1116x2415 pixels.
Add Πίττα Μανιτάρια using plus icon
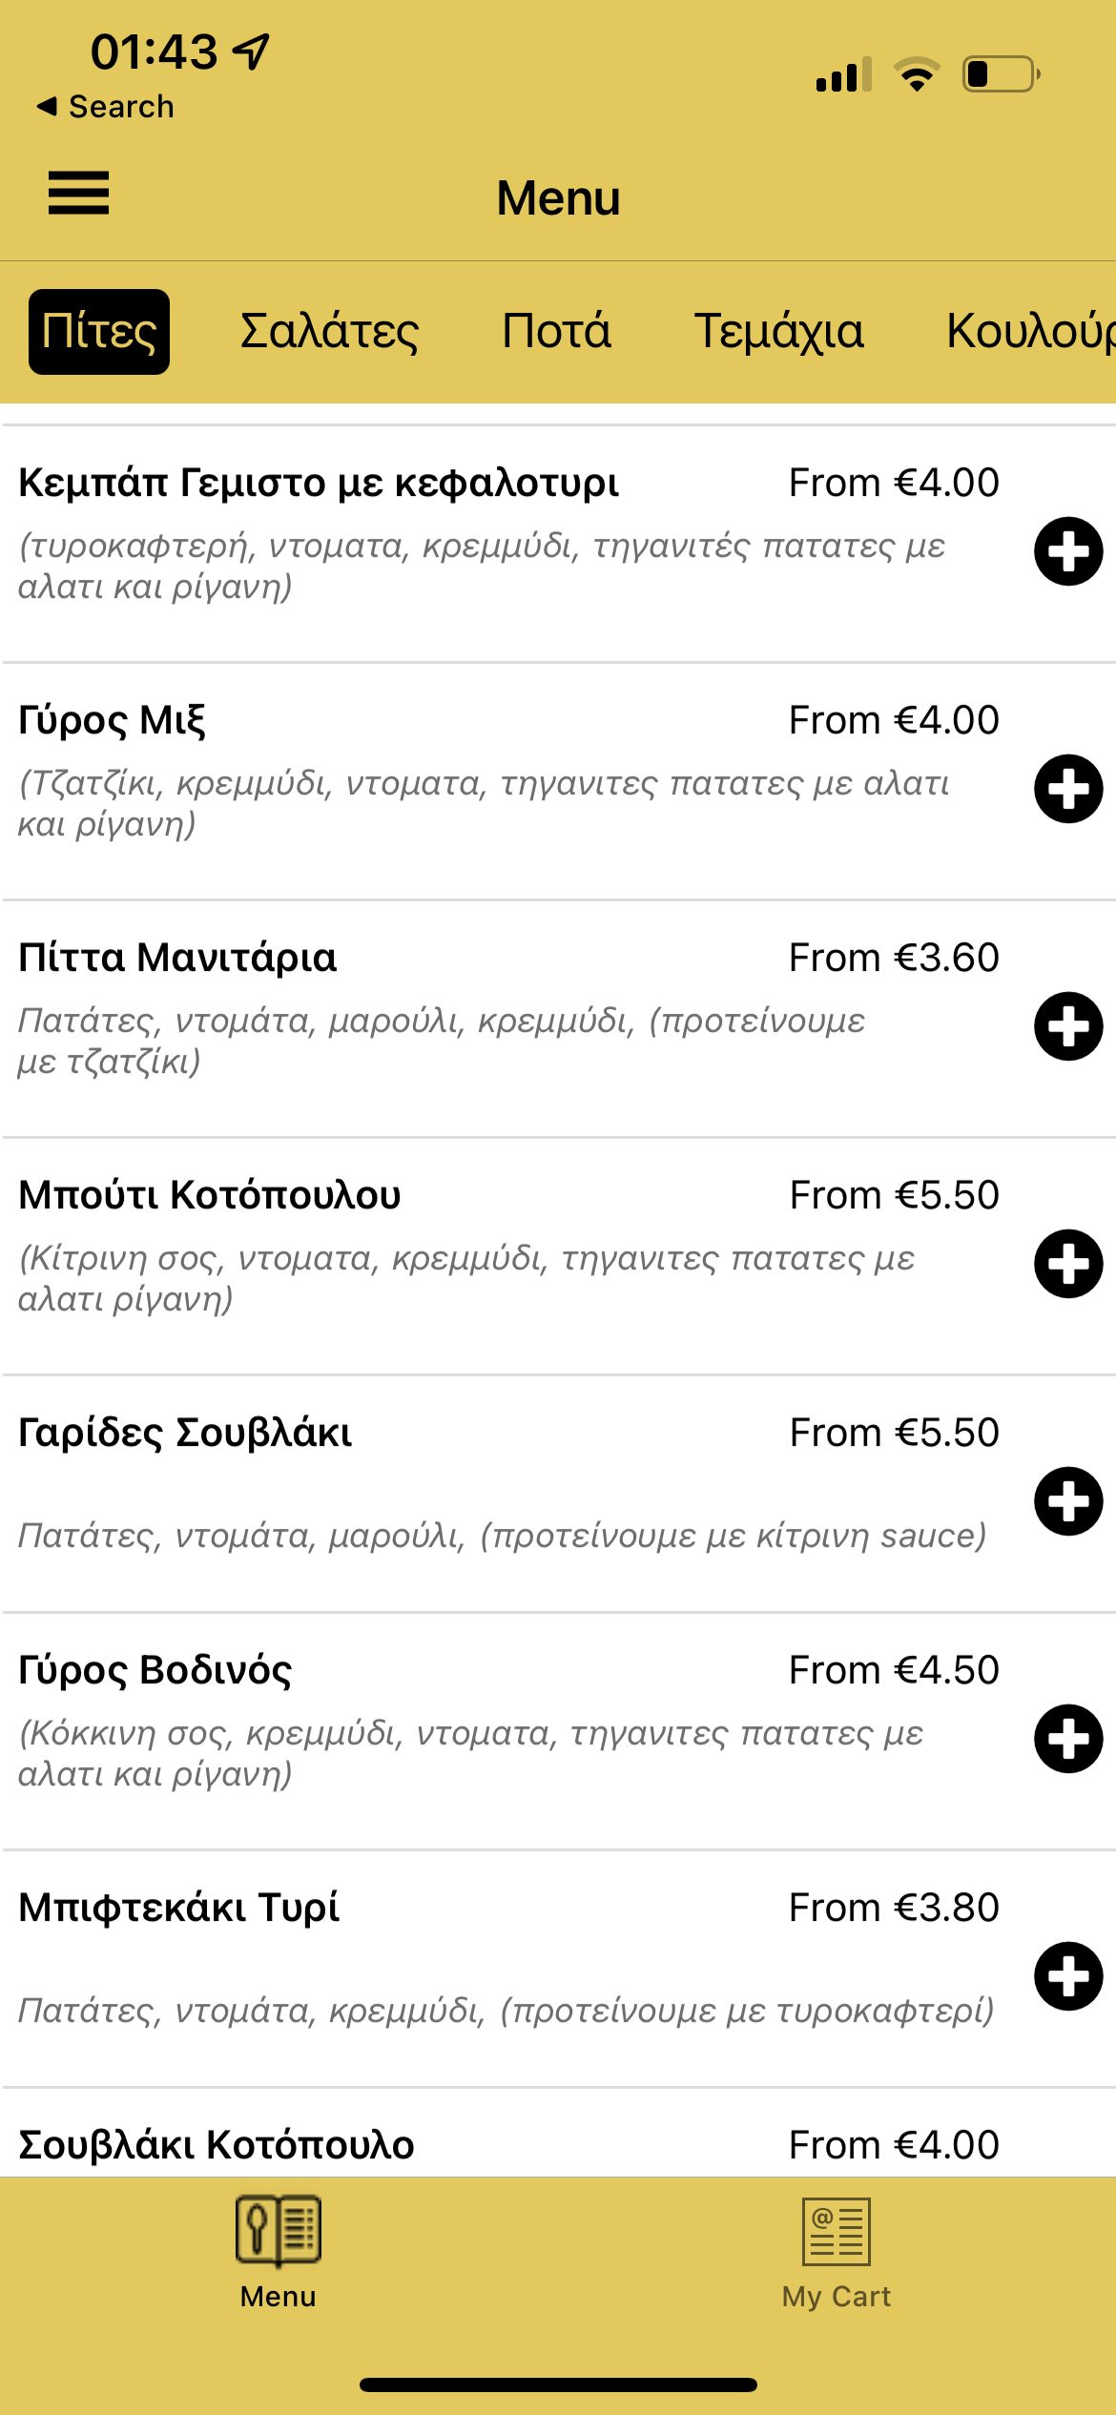(1068, 1026)
